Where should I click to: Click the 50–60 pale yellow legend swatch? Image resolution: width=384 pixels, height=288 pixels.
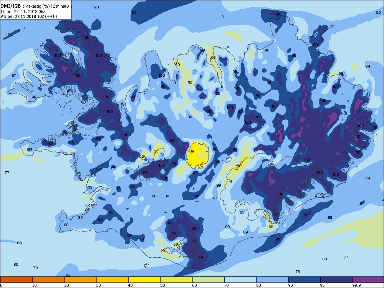tap(176, 280)
